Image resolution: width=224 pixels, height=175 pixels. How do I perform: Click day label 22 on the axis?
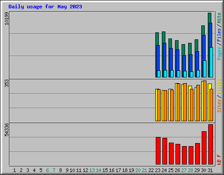(x=151, y=170)
